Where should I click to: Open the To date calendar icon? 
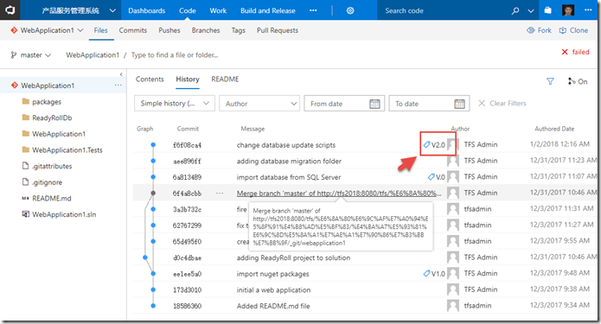coord(459,104)
